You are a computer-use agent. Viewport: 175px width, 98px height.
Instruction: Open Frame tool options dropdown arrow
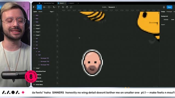point(46,7)
